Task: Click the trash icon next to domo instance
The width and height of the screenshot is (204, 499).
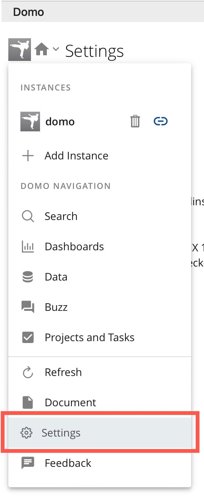Action: click(x=135, y=122)
